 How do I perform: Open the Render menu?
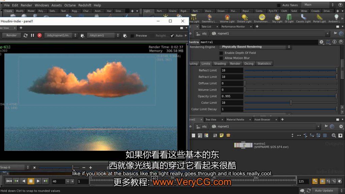(x=26, y=5)
